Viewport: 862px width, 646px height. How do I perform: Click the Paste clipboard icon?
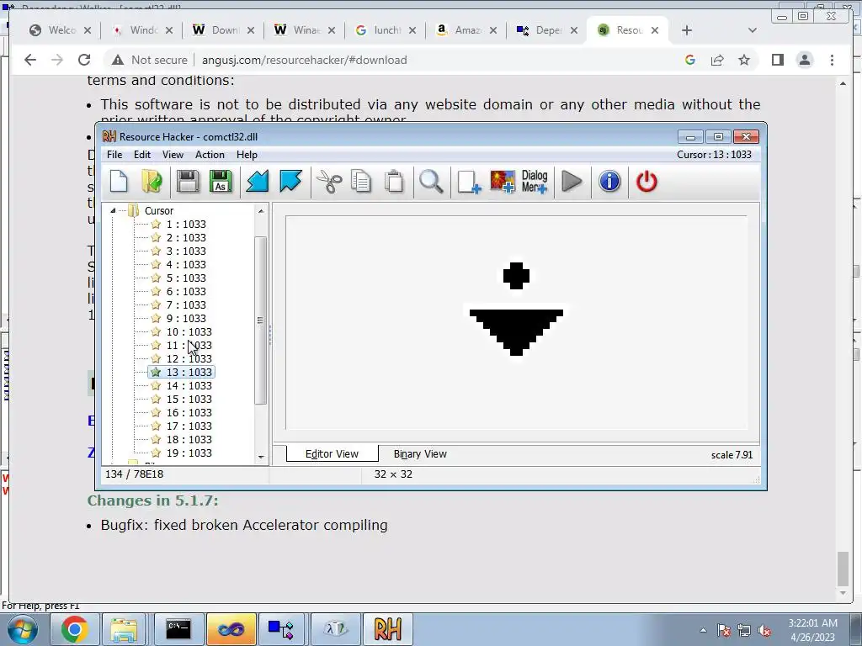(394, 182)
